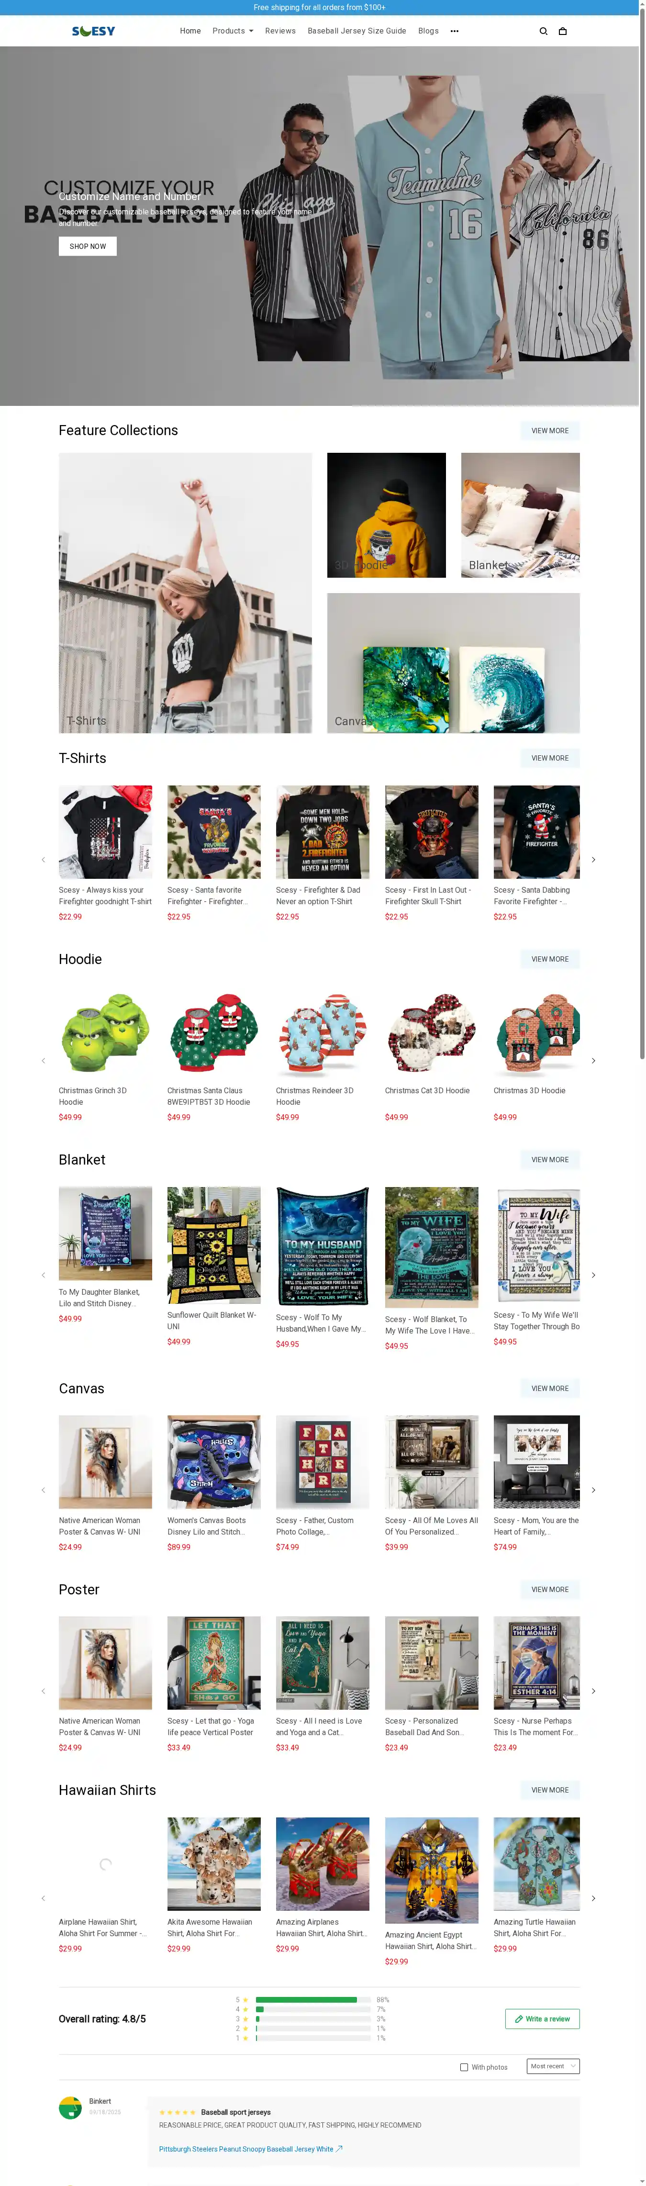
Task: Click previous arrow on Canvas carousel
Action: point(43,1490)
